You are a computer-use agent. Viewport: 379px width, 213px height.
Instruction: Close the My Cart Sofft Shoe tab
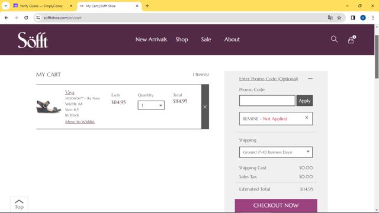(x=137, y=6)
